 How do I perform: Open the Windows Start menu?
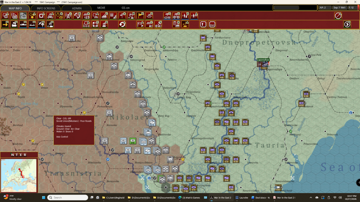[x=43, y=197]
